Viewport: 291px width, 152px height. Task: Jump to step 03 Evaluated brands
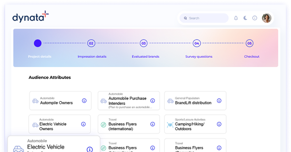click(144, 43)
